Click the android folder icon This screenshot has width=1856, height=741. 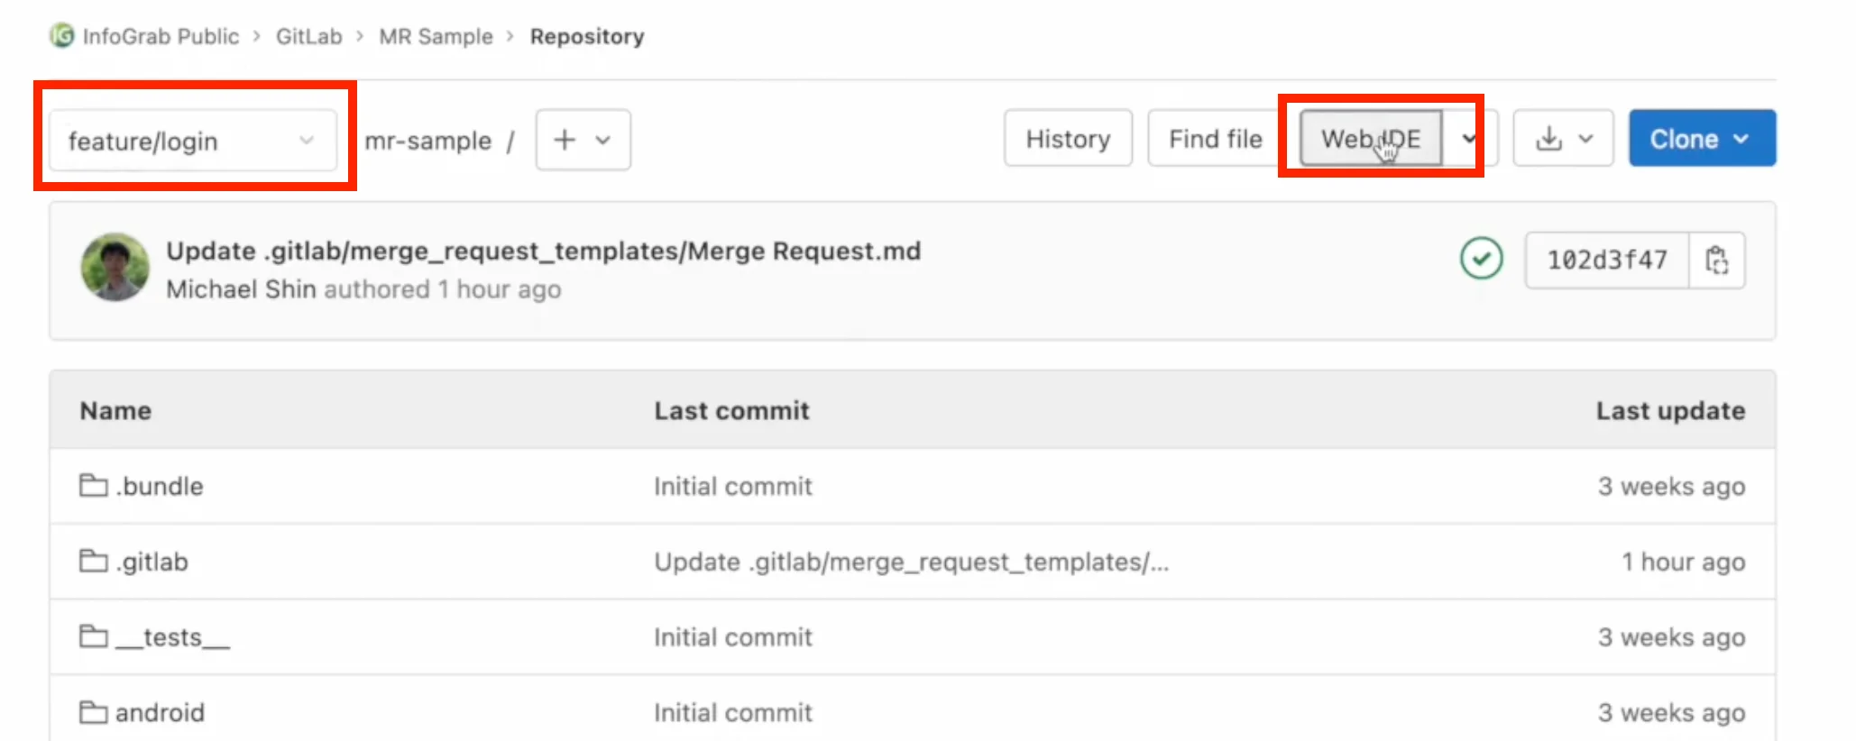pos(93,712)
